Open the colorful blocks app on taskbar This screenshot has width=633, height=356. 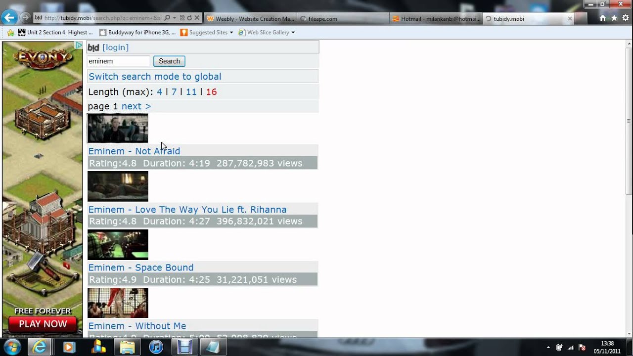coord(98,347)
